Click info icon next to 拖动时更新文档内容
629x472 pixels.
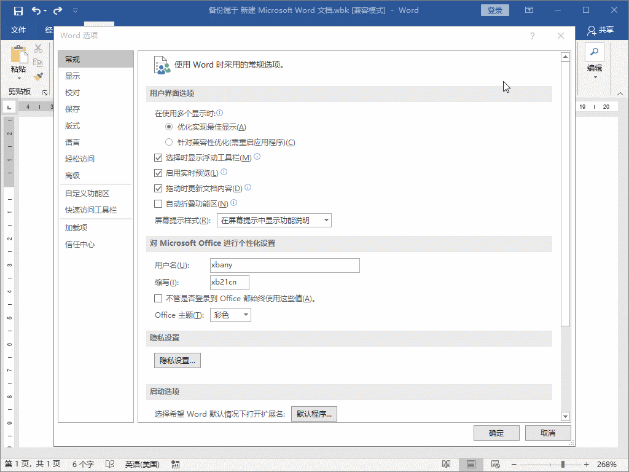(248, 187)
